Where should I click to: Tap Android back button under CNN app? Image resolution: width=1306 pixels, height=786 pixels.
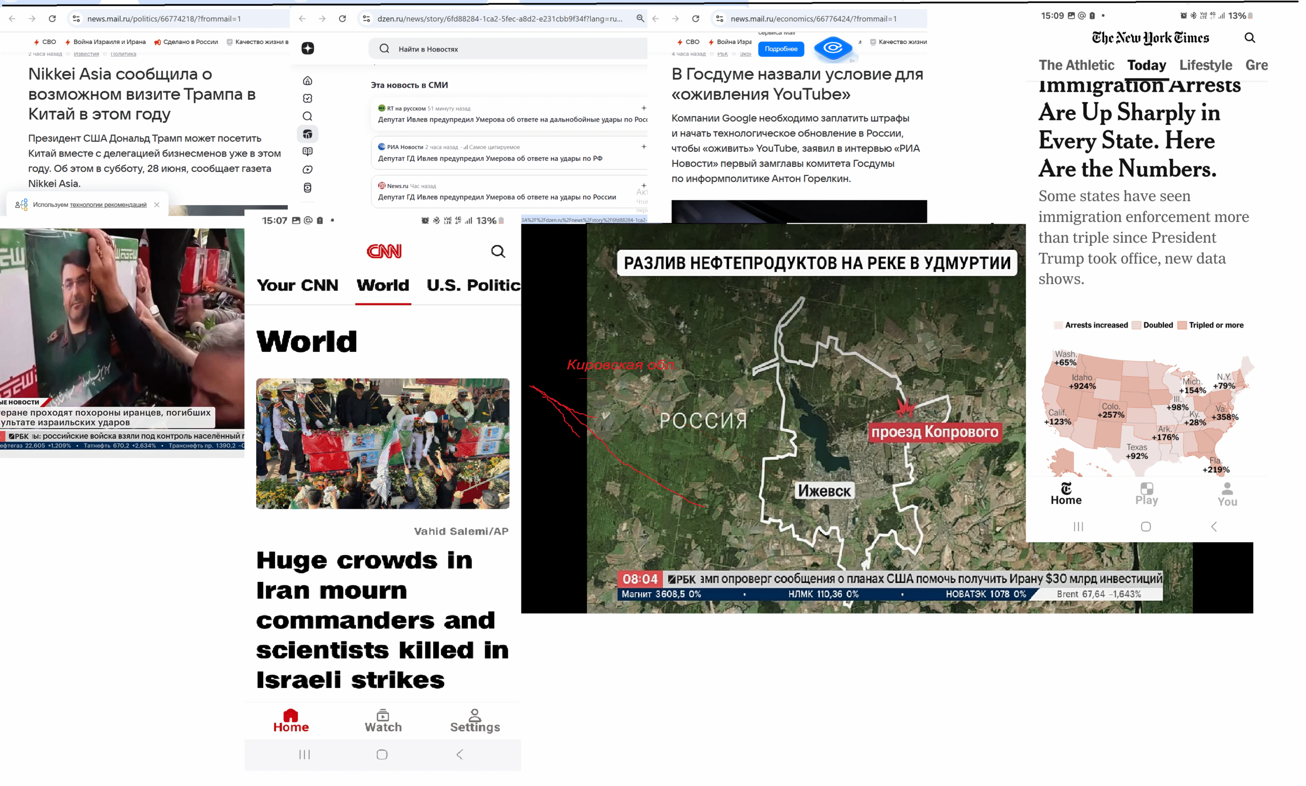(459, 754)
